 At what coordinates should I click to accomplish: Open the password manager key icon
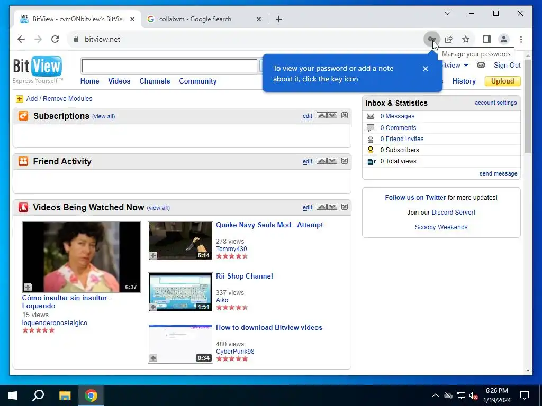click(x=431, y=39)
